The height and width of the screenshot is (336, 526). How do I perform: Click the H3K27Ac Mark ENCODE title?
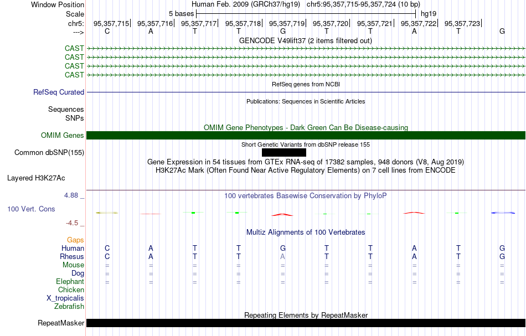[306, 170]
